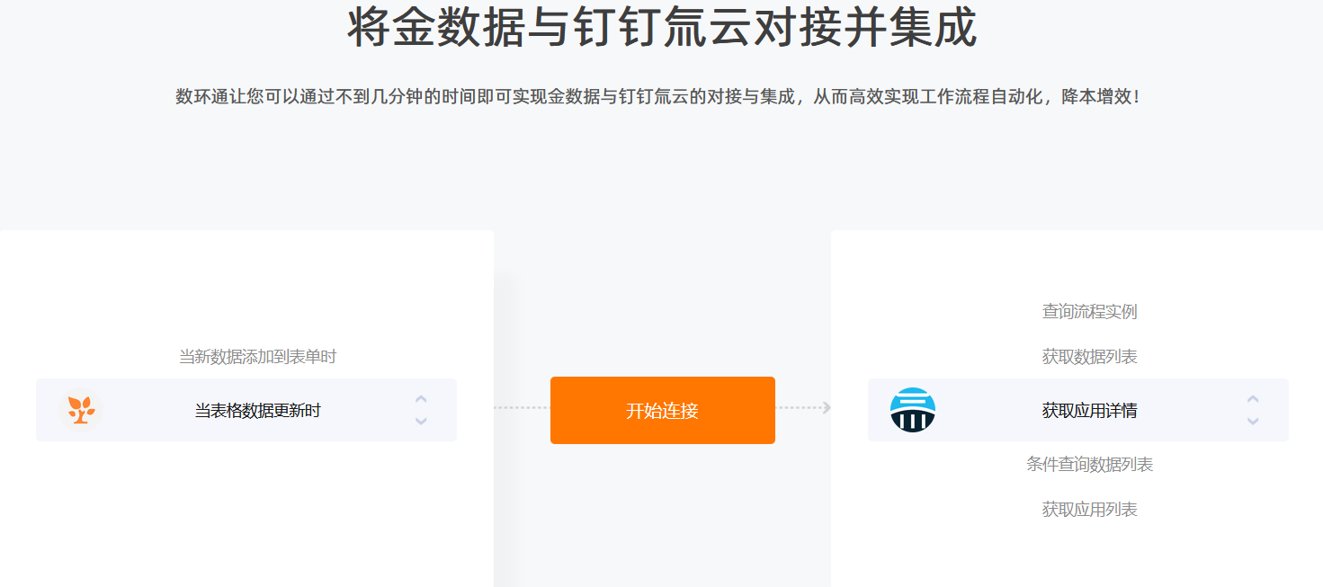Choose the 查询流程实例 action

1089,312
